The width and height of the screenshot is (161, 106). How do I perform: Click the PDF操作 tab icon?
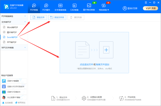(x=46, y=5)
